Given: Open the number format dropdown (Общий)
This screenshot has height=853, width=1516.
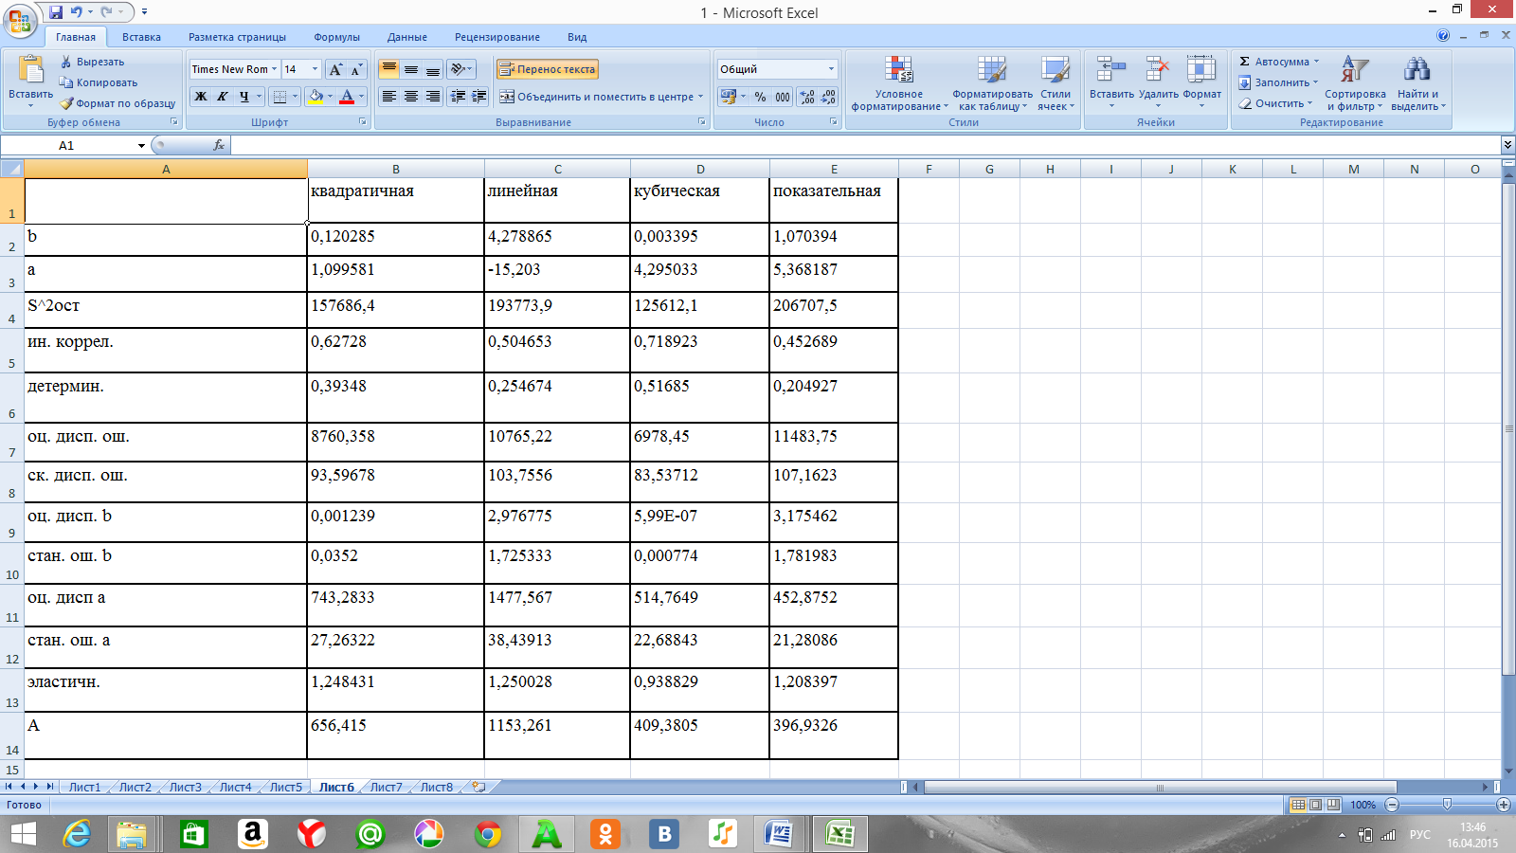Looking at the screenshot, I should [831, 69].
